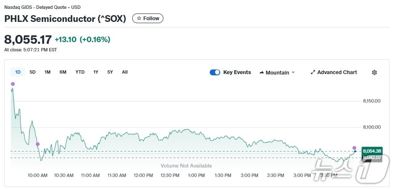Toggle the Key Events switch
The height and width of the screenshot is (189, 395).
(x=215, y=72)
